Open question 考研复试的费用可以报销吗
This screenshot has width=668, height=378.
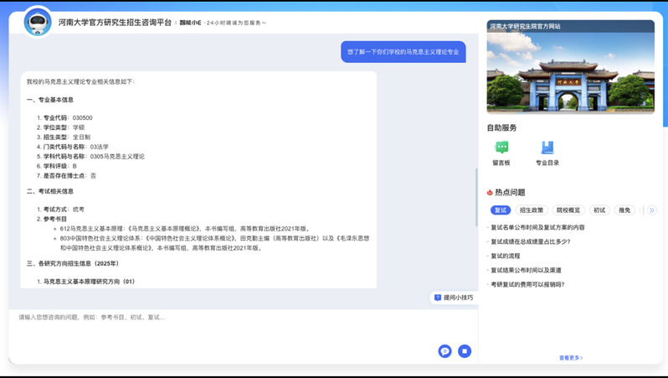tap(527, 284)
